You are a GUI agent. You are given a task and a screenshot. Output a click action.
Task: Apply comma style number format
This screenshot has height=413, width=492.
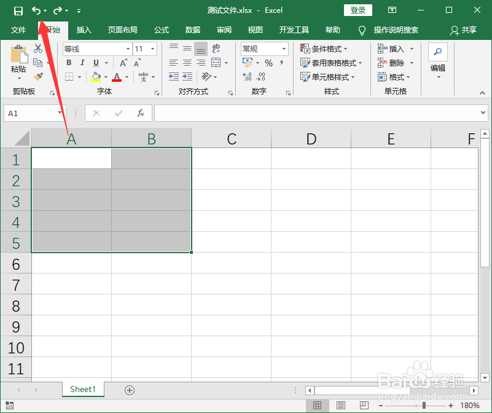coord(281,63)
